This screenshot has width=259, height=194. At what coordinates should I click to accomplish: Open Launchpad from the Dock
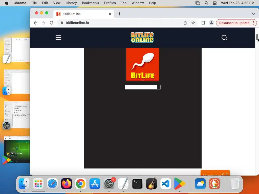click(38, 184)
